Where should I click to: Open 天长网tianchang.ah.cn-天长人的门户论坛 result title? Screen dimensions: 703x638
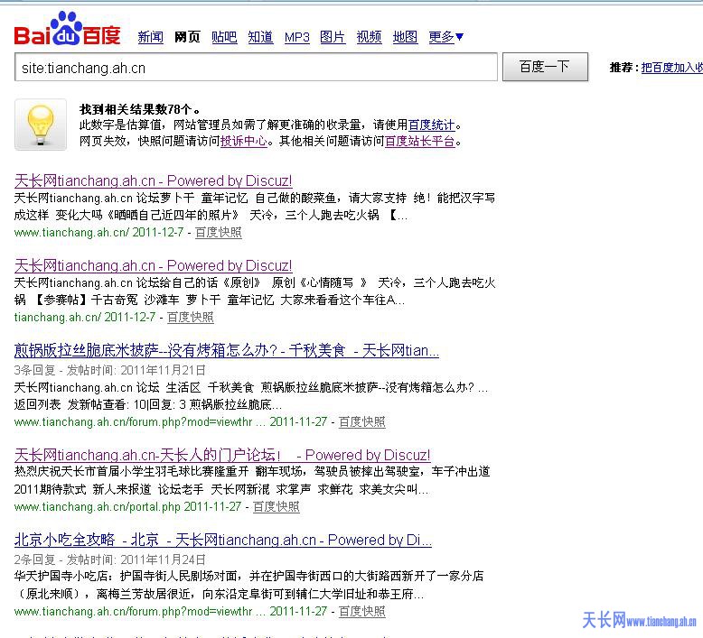coord(222,455)
